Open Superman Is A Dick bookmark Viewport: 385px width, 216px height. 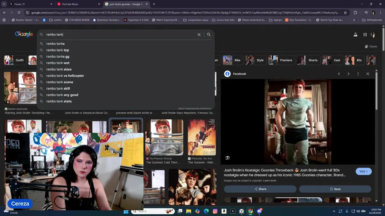136,20
